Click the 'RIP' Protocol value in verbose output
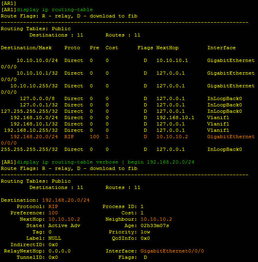The width and height of the screenshot is (258, 262). (x=53, y=206)
